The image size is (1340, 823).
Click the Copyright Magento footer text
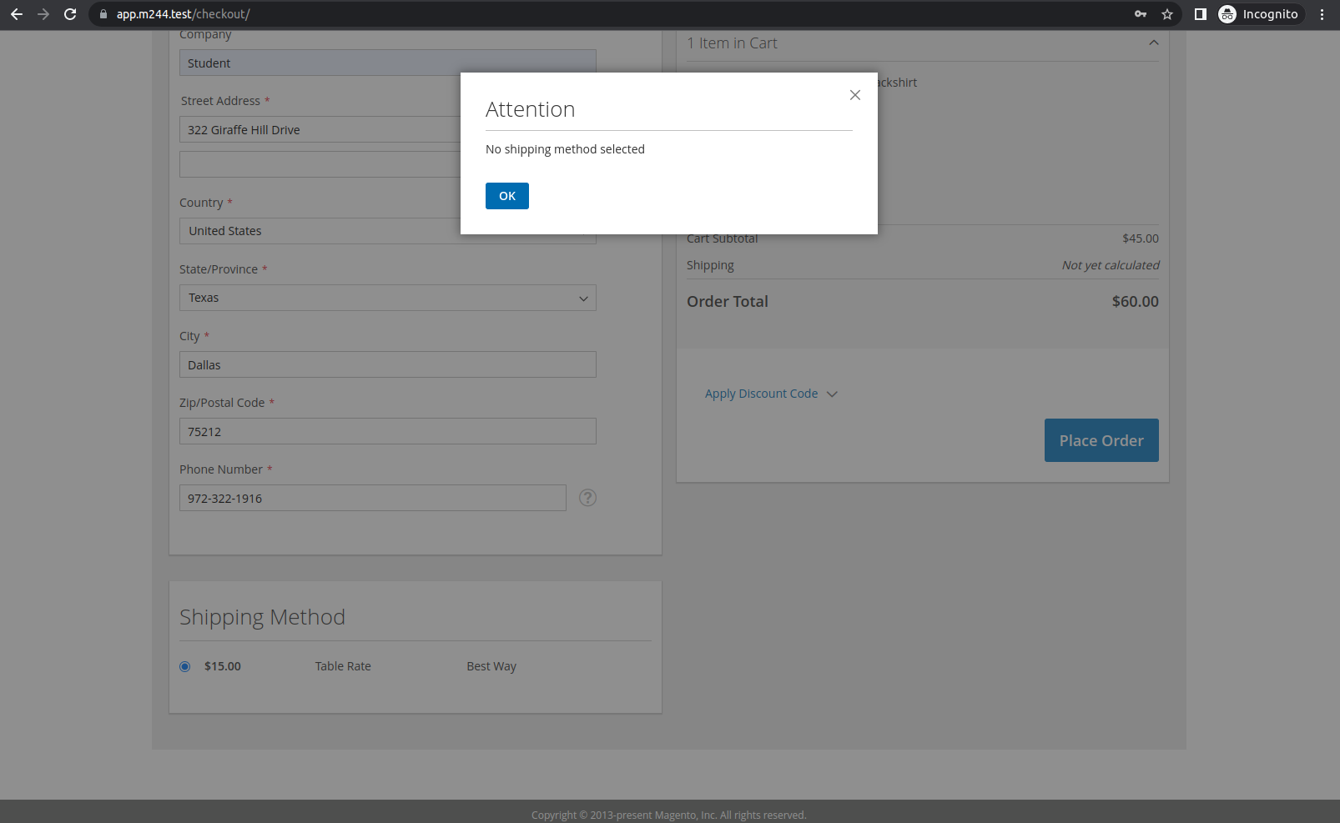(669, 815)
